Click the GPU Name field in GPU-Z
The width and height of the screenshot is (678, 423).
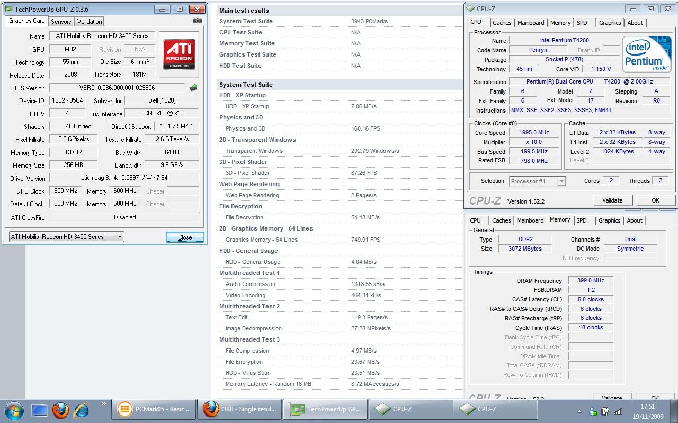(x=103, y=36)
